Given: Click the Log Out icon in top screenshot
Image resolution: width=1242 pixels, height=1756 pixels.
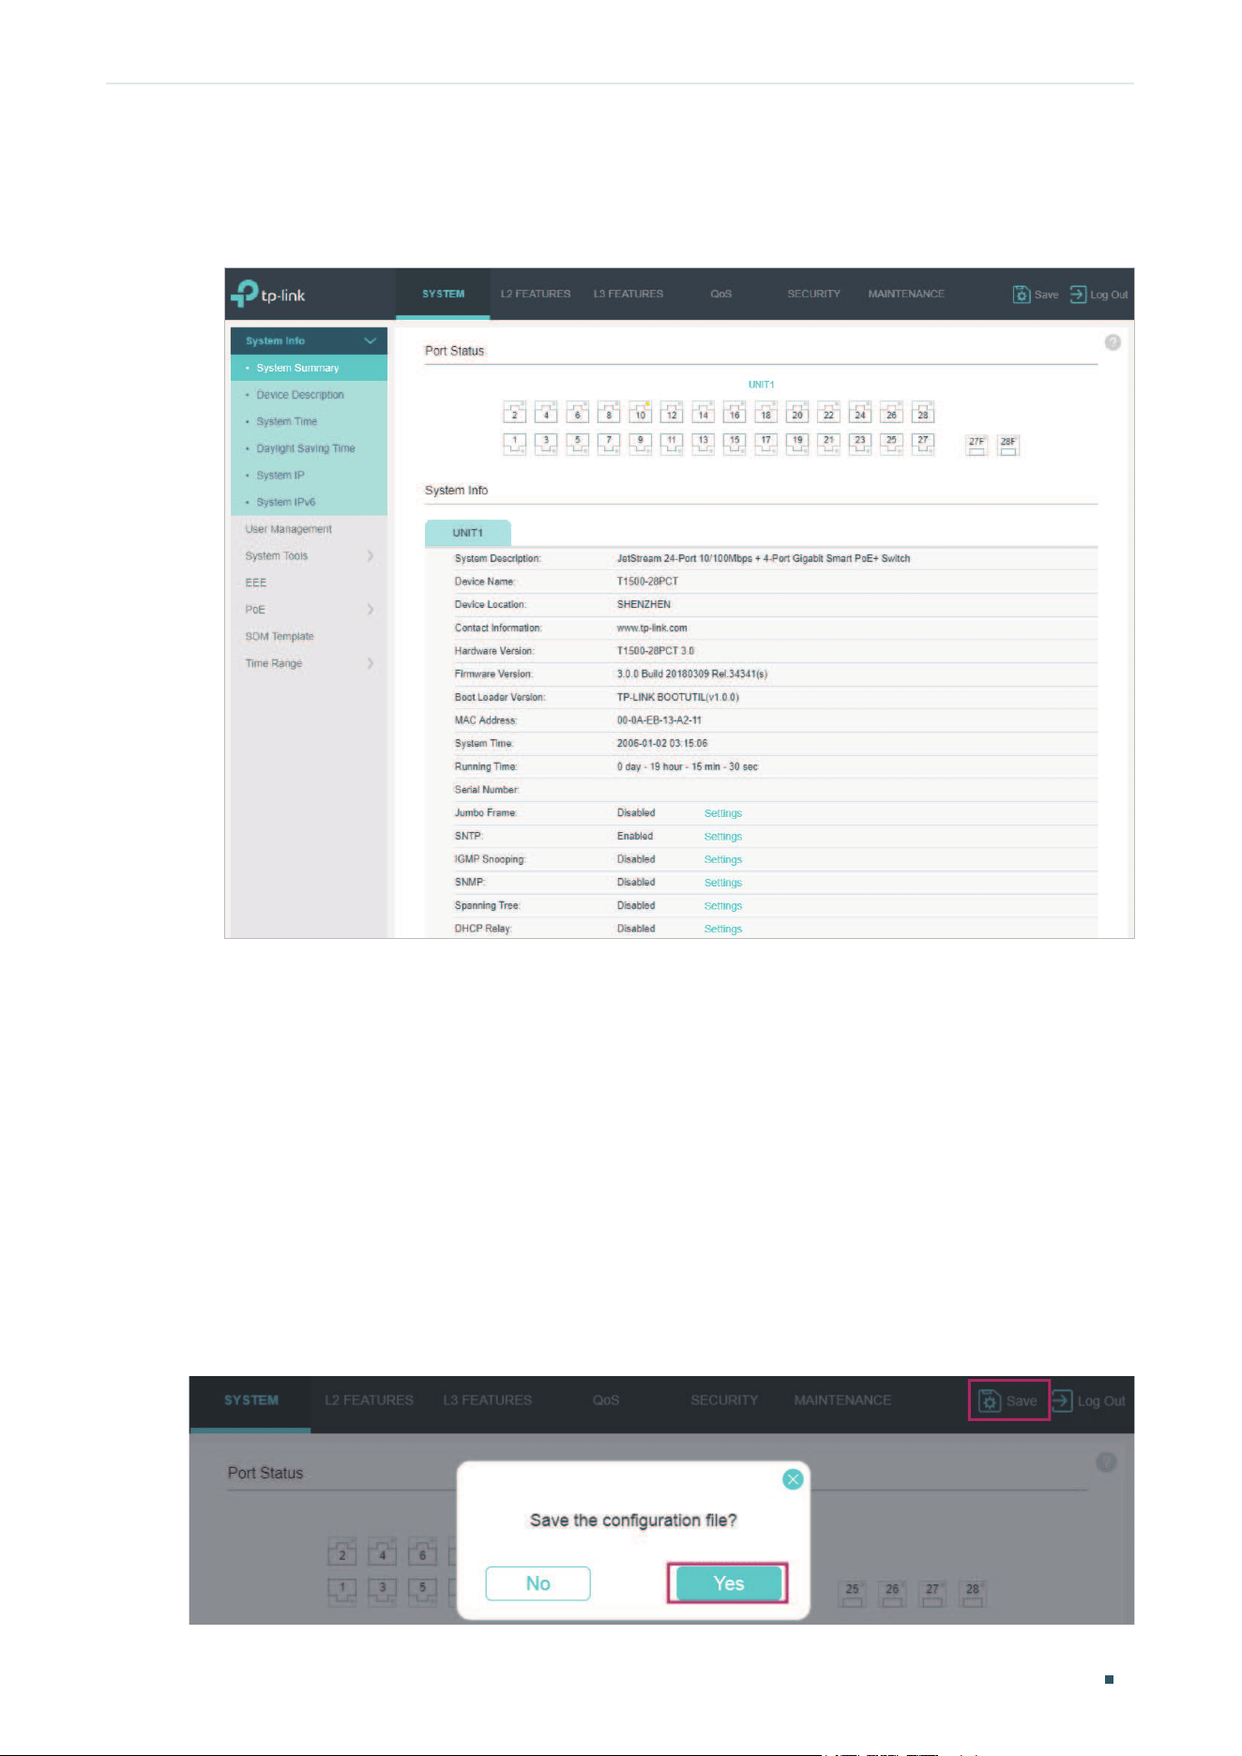Looking at the screenshot, I should (1078, 295).
